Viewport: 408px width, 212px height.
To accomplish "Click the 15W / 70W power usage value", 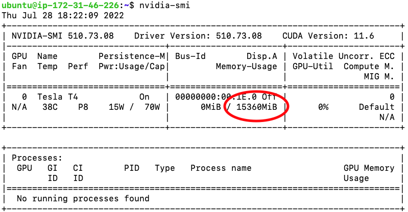I will (x=134, y=107).
